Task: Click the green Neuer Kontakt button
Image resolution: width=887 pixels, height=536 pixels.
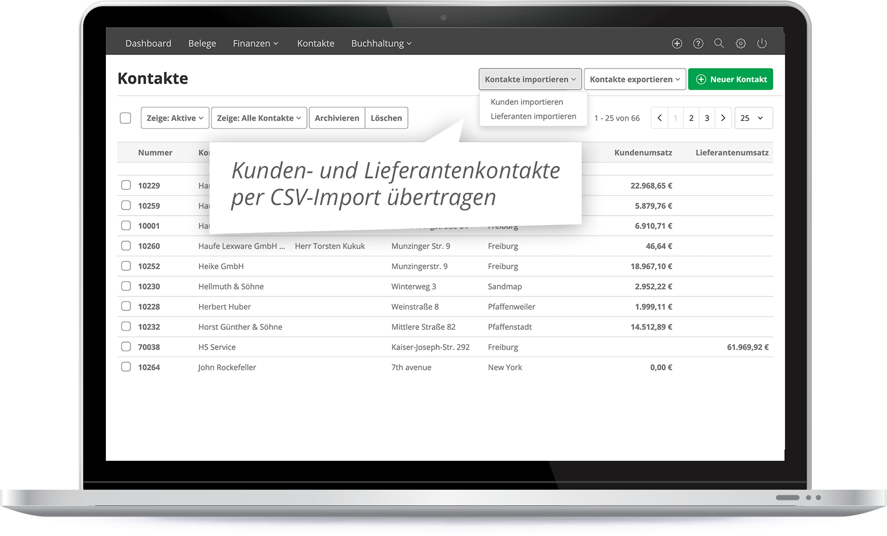Action: (x=730, y=79)
